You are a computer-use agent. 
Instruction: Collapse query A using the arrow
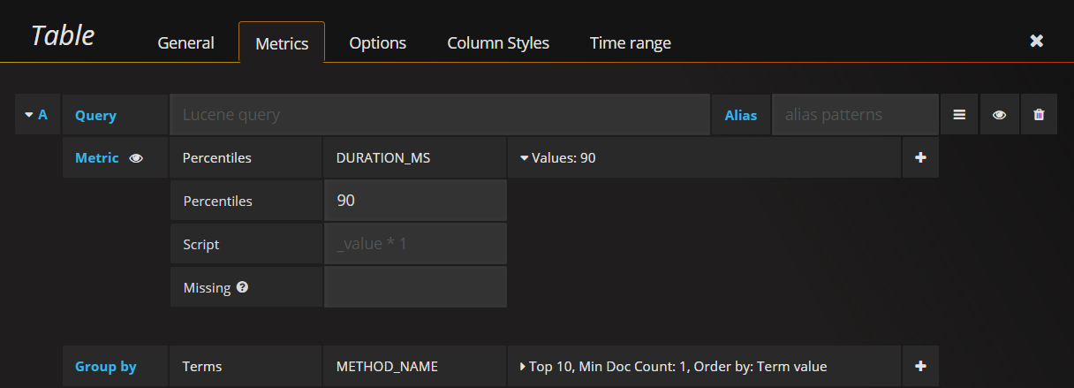coord(28,115)
